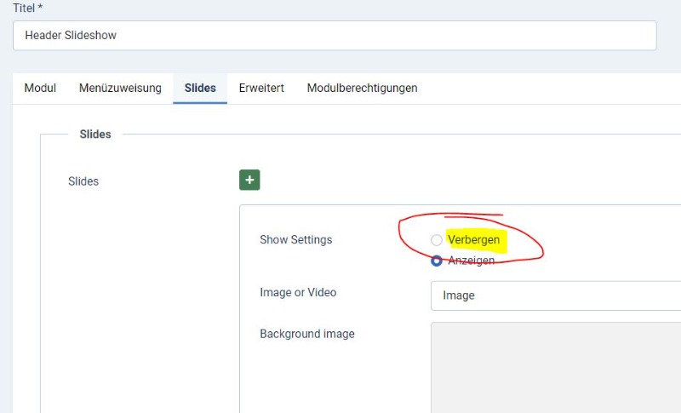Click the Titel input field
The height and width of the screenshot is (413, 681).
pyautogui.click(x=335, y=35)
